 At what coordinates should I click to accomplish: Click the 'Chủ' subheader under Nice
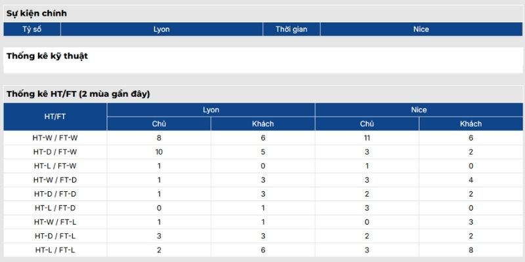(x=367, y=124)
